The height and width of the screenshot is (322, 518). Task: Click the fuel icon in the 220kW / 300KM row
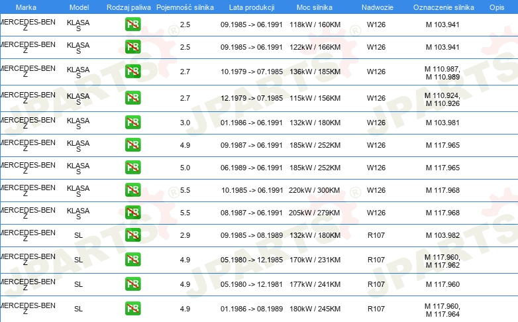132,189
